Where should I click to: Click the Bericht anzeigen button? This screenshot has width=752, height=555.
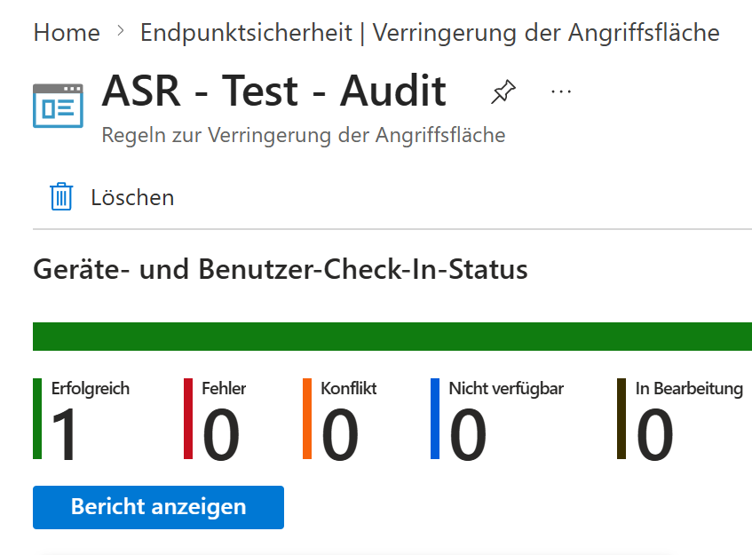tap(158, 507)
